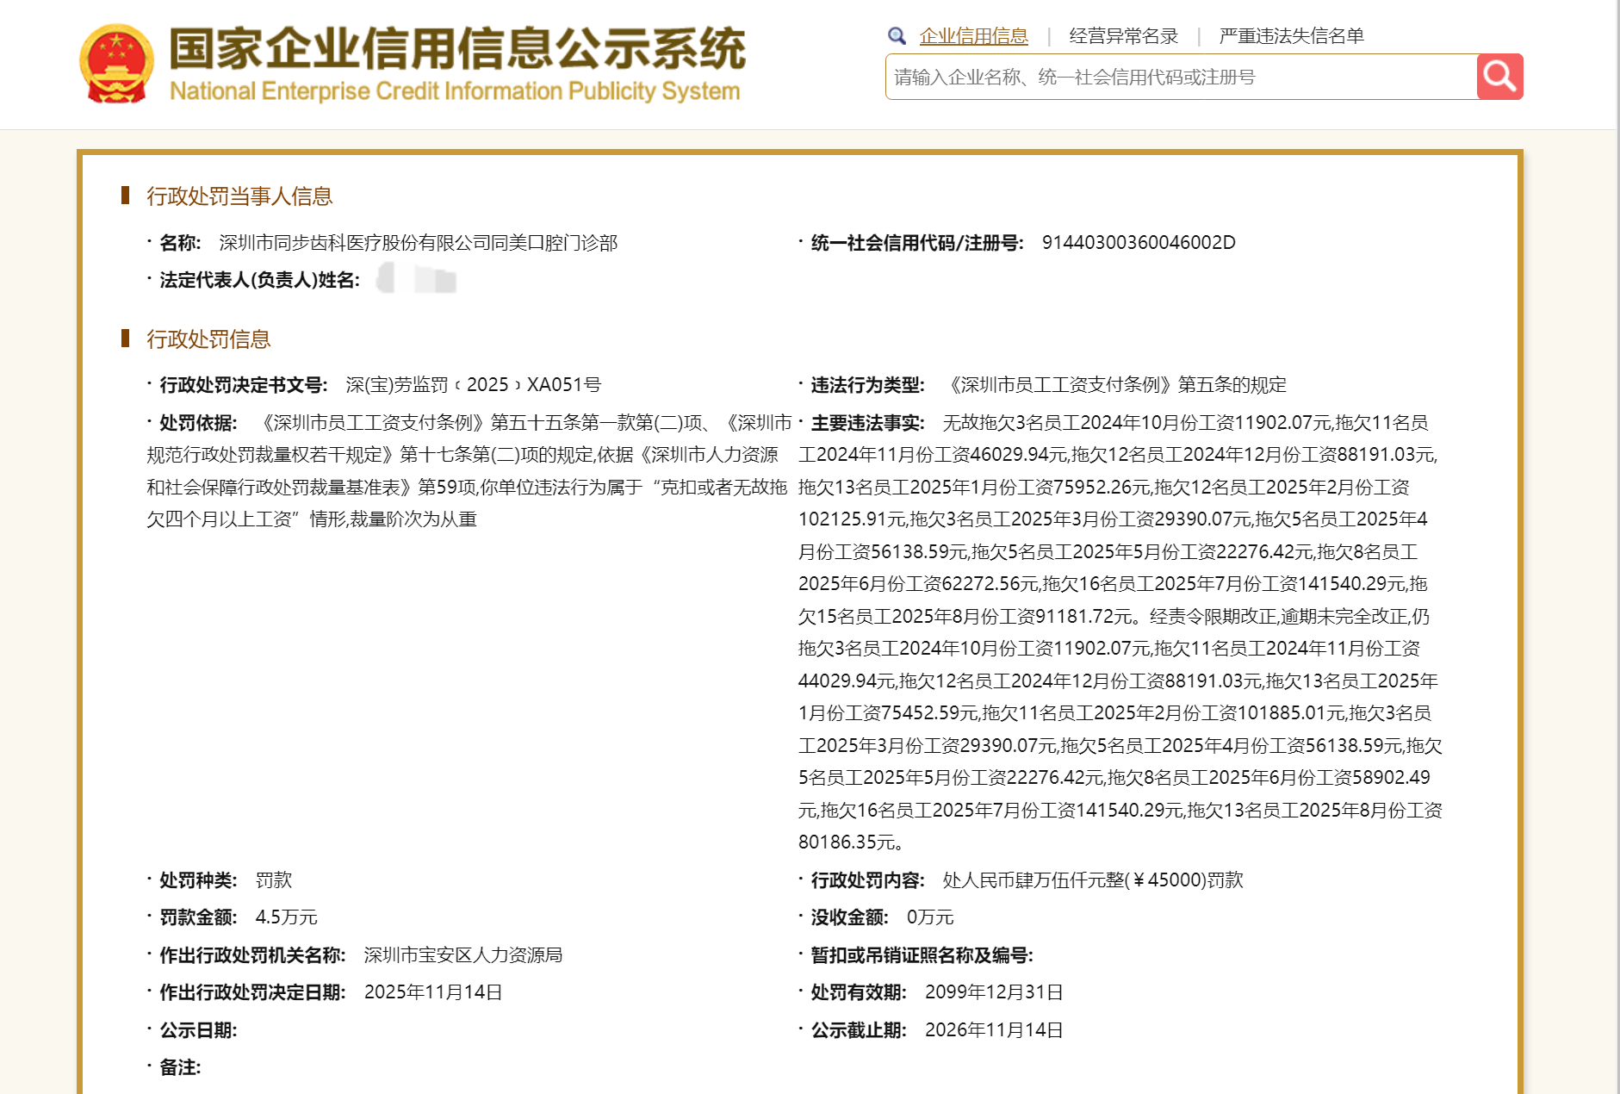Click the 行政处罚当事人信息 section heading
The height and width of the screenshot is (1094, 1620).
[x=239, y=196]
